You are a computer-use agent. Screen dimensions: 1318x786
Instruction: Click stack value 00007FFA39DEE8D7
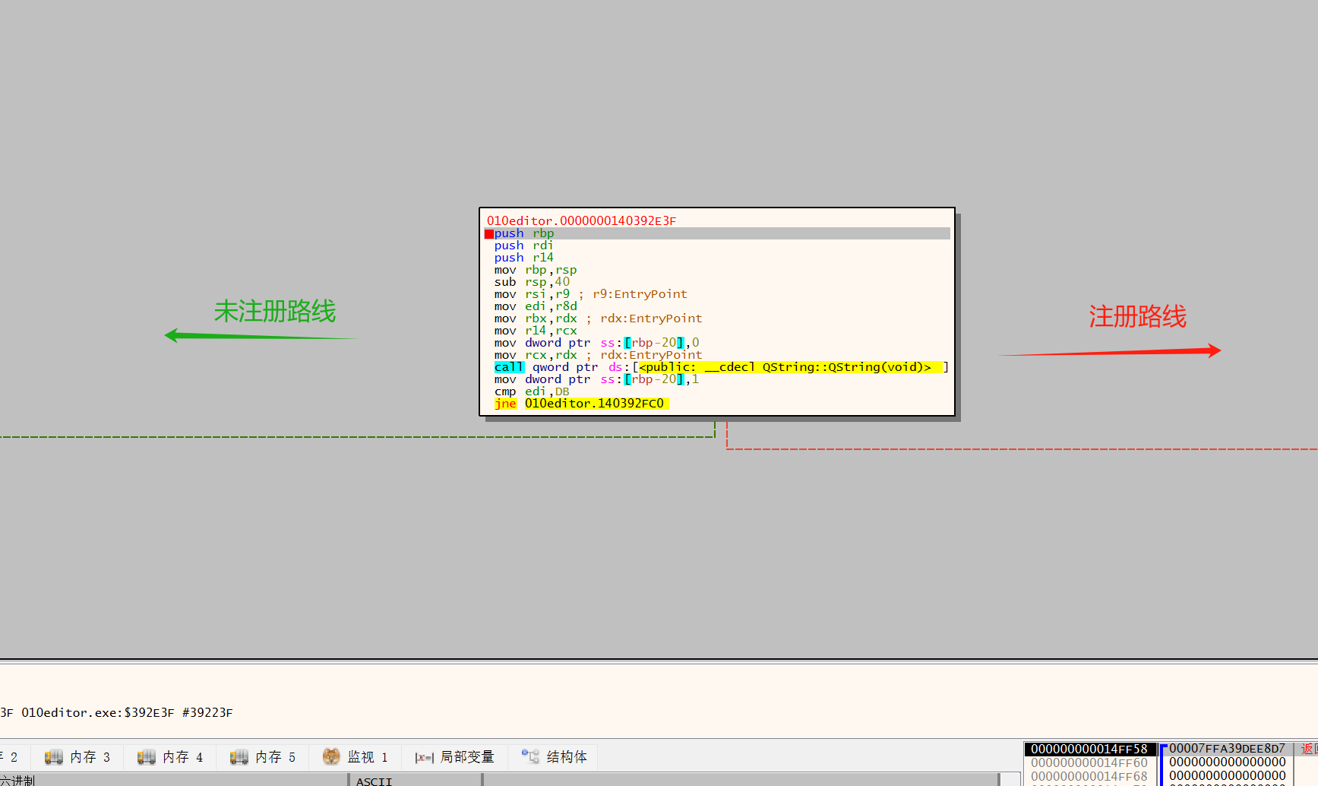(x=1226, y=749)
